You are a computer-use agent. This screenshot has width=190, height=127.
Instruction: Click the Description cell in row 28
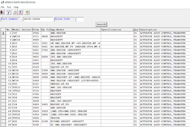coord(165,125)
